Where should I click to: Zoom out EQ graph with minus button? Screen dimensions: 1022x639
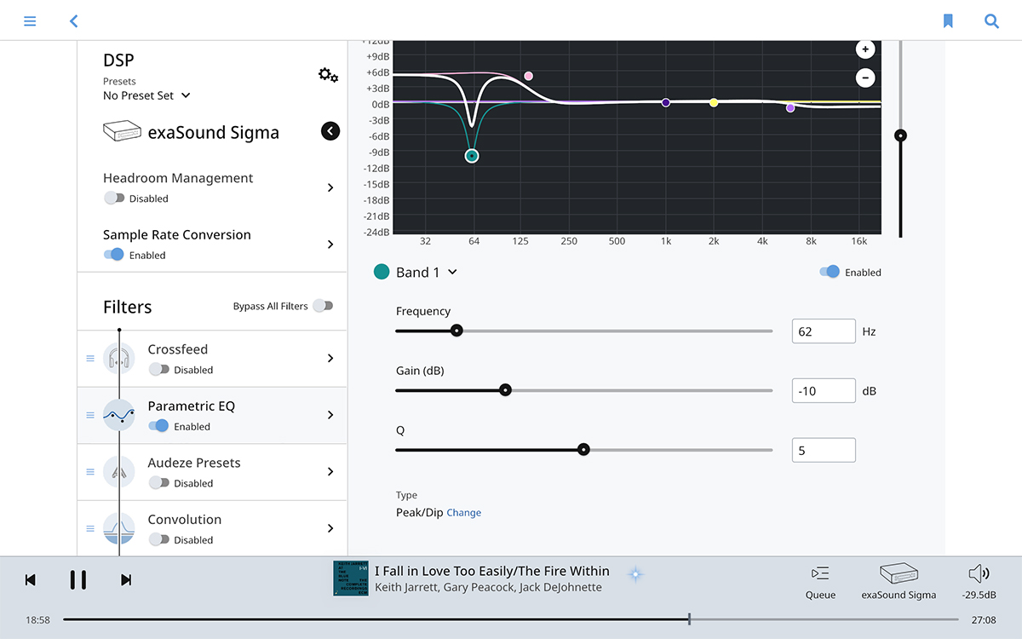coord(865,78)
